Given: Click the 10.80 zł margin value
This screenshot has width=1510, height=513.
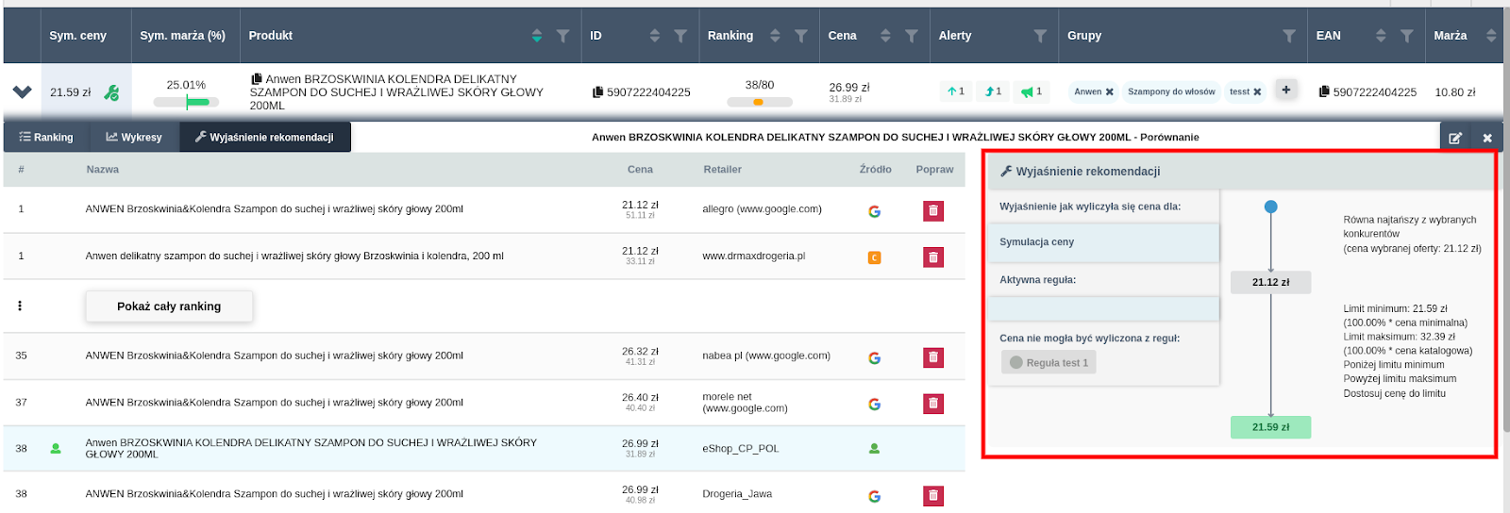Looking at the screenshot, I should click(1454, 92).
